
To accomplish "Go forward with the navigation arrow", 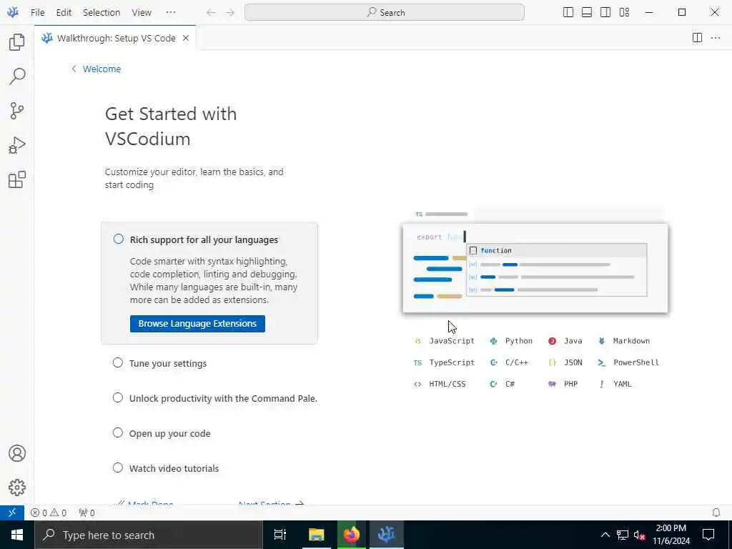I will click(x=229, y=13).
